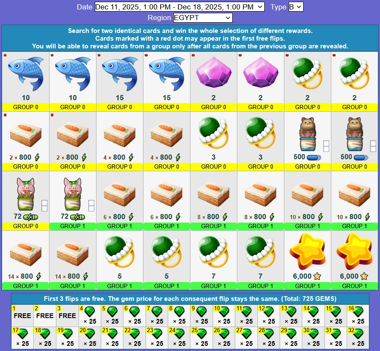Screen dimensions: 380x351
Task: Open the Date range dropdown
Action: pos(180,7)
